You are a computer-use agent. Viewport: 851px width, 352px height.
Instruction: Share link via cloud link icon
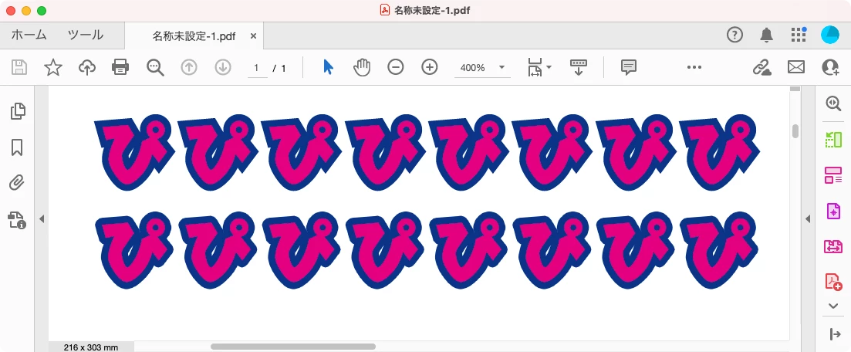coord(762,67)
